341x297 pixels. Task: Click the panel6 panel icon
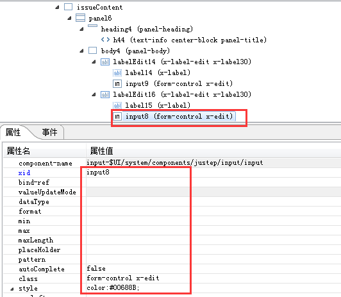point(80,18)
